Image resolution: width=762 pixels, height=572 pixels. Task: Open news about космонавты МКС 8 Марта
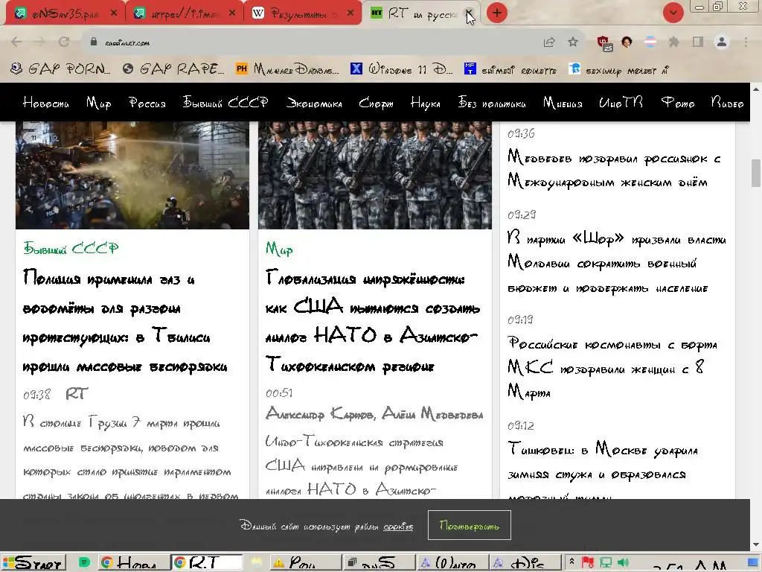pyautogui.click(x=612, y=368)
